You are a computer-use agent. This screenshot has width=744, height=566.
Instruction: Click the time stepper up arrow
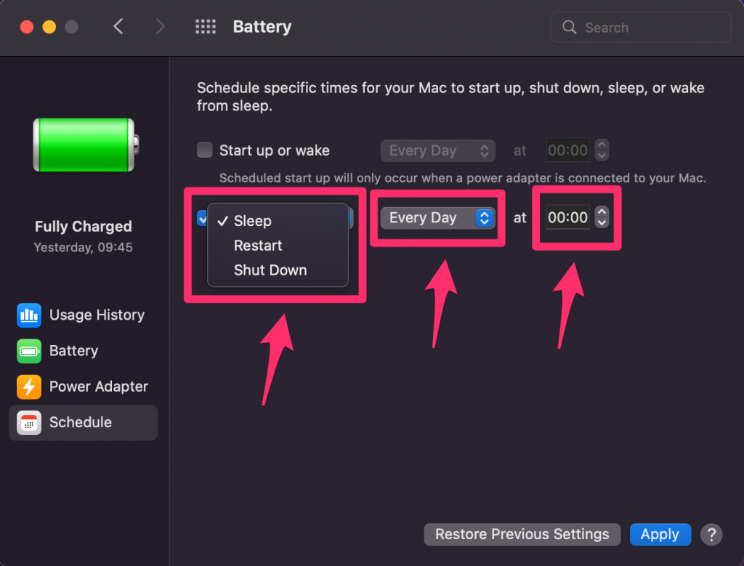point(602,213)
